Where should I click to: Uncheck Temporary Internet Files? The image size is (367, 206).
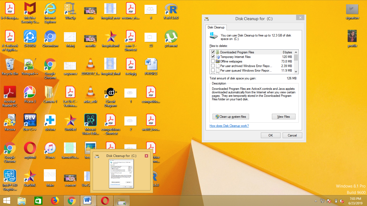point(213,57)
